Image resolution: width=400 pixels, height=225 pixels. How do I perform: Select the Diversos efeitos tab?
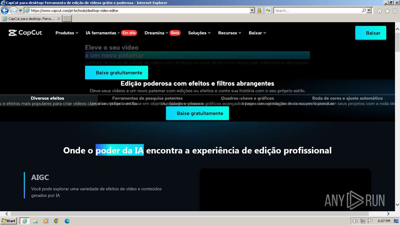click(x=47, y=98)
